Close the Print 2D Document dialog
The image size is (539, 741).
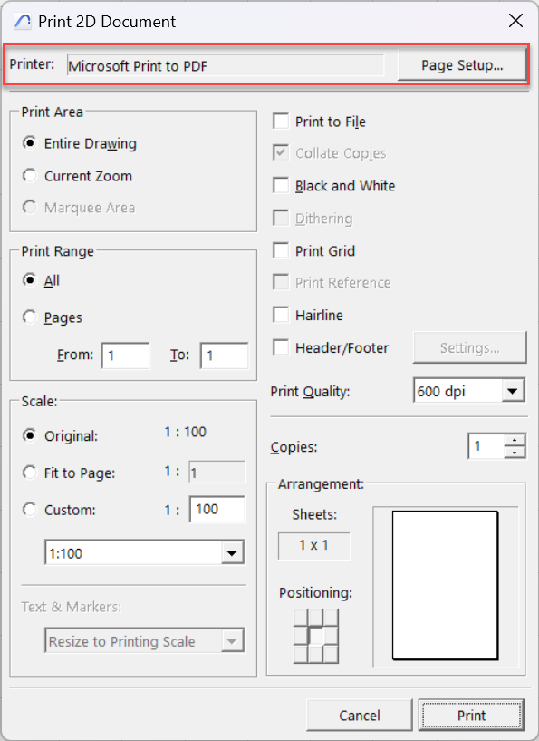[515, 21]
